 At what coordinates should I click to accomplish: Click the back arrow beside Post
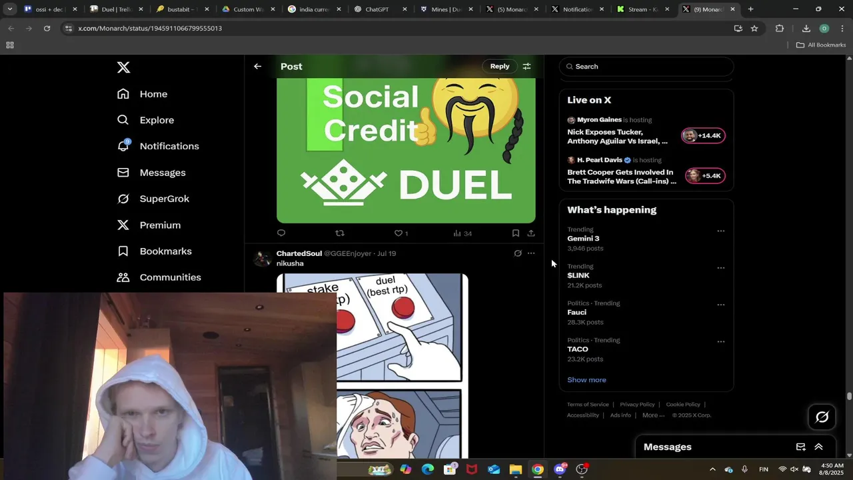(x=257, y=67)
